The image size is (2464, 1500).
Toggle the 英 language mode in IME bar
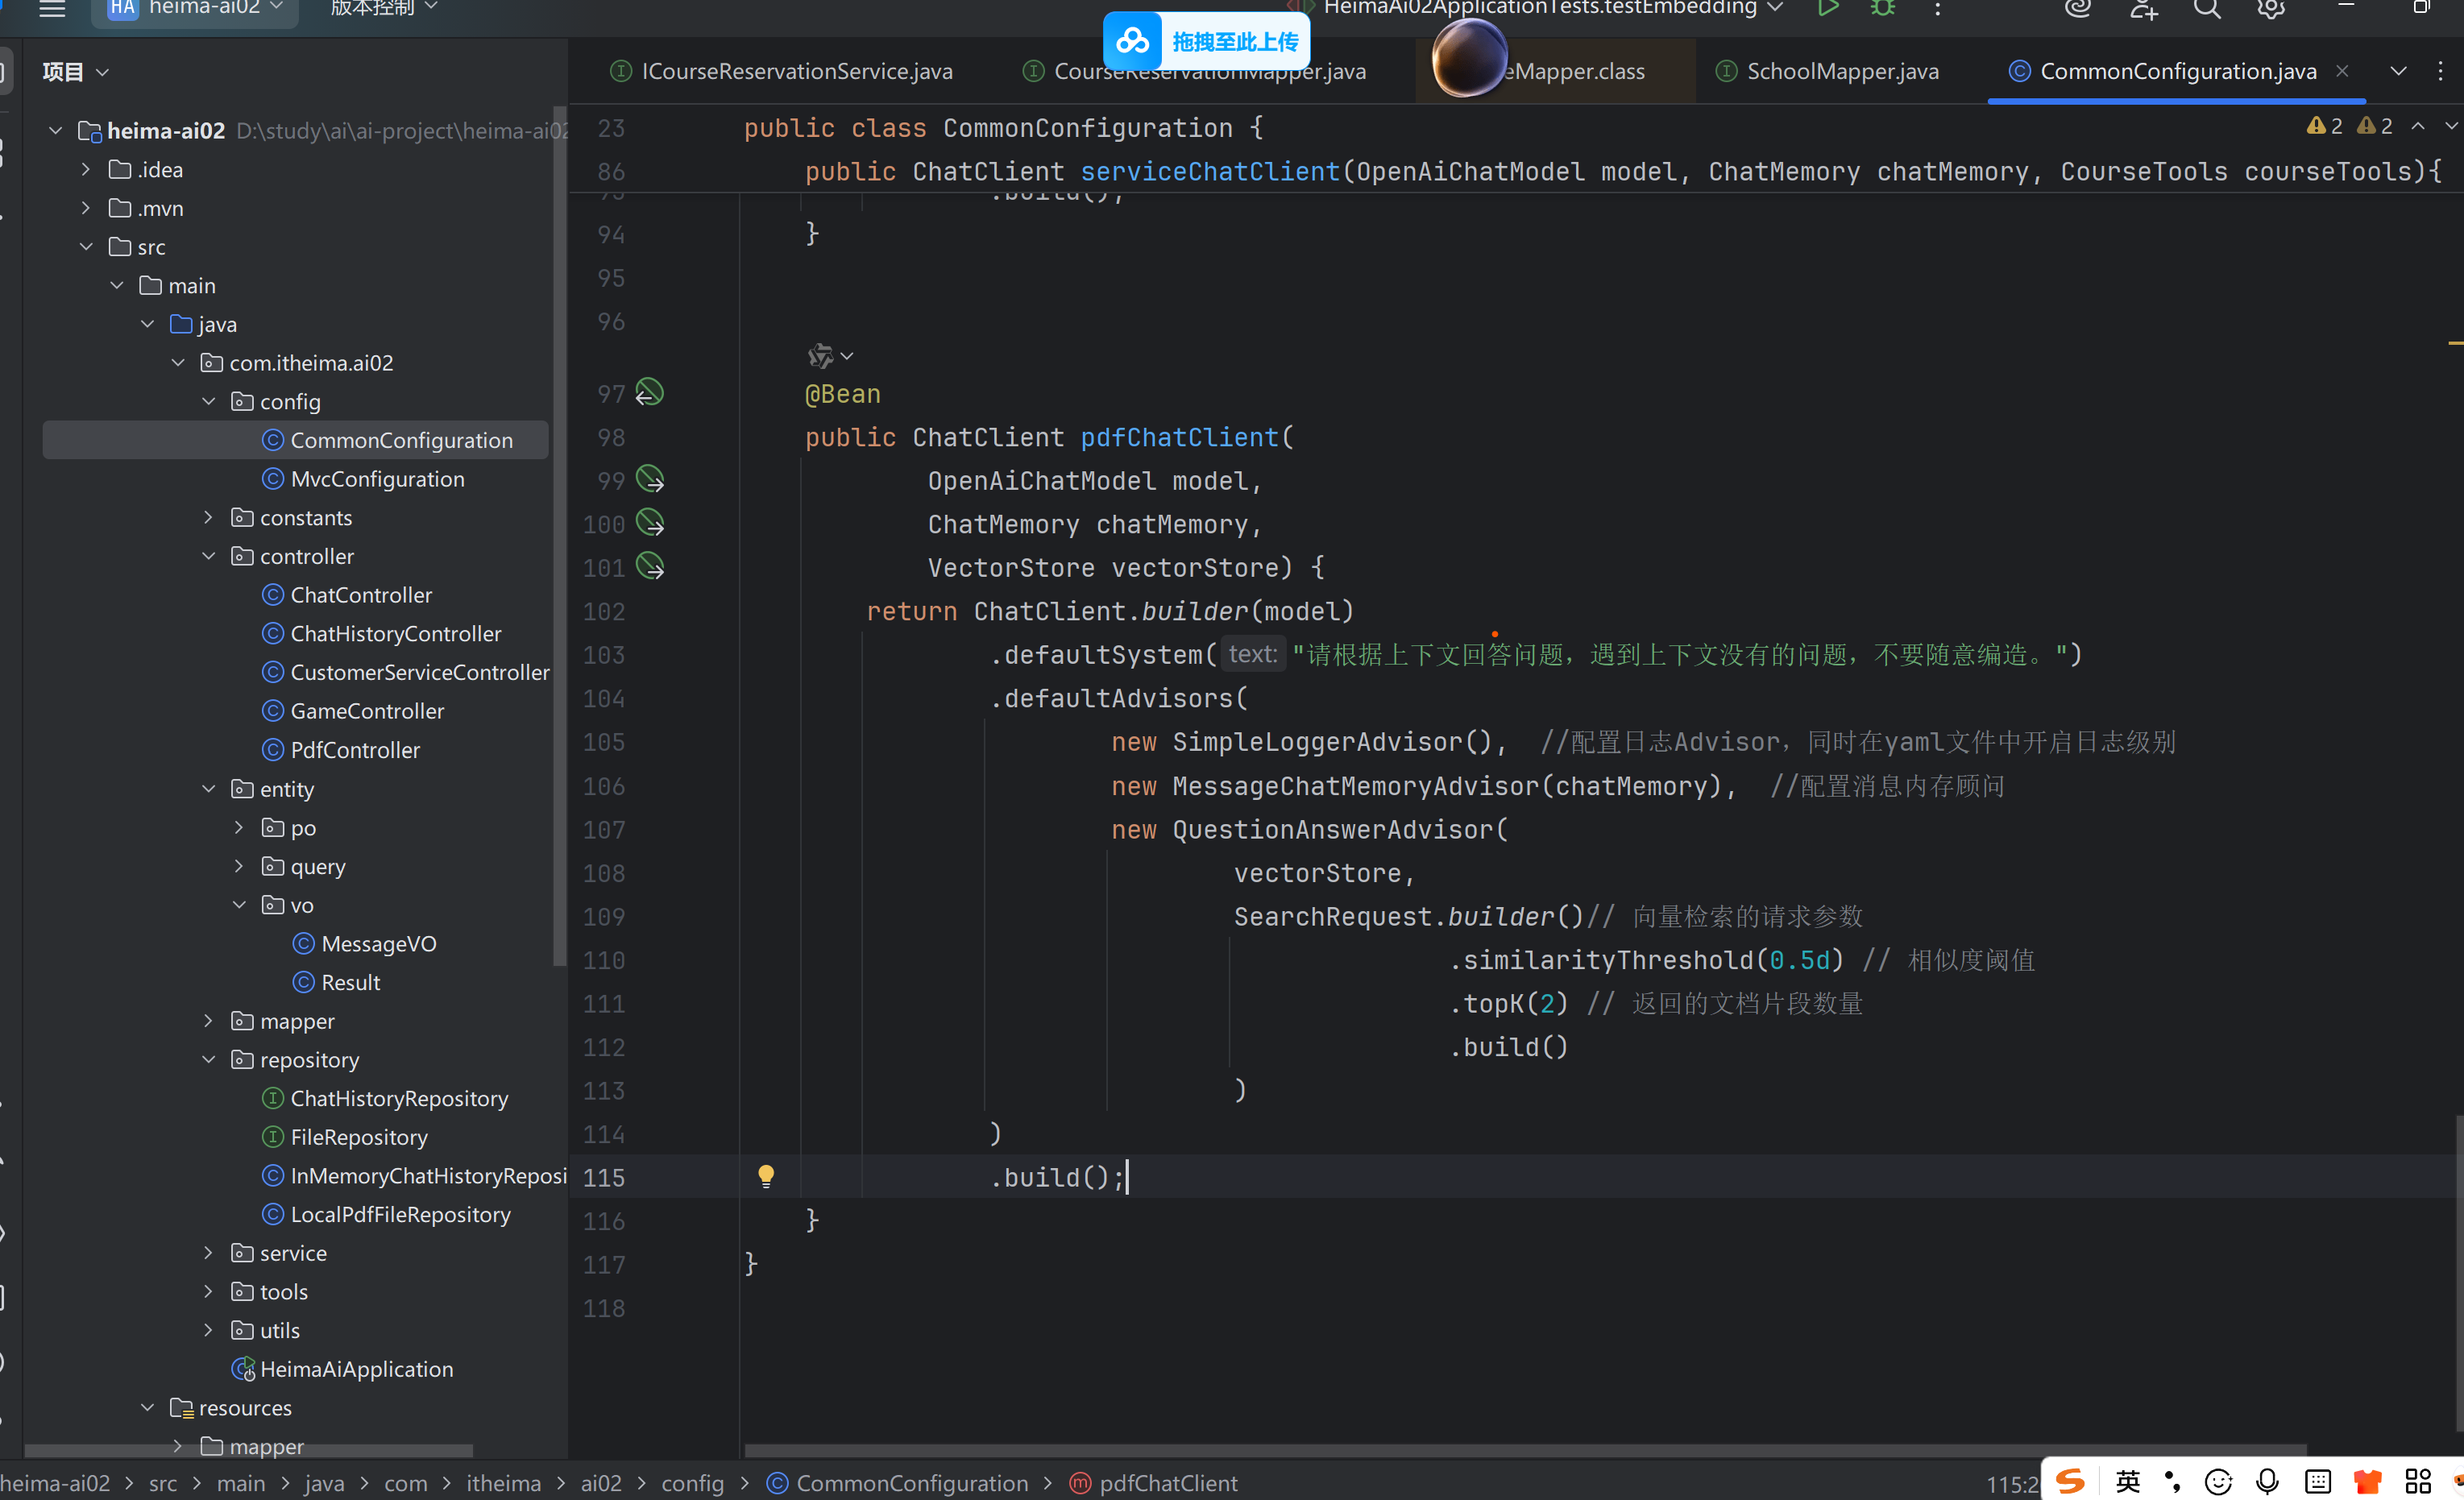click(x=2127, y=1481)
